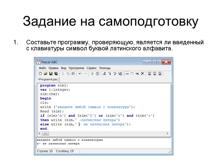The height and width of the screenshot is (166, 221).
Task: Maximize the Pascal ABC window
Action: tap(157, 62)
